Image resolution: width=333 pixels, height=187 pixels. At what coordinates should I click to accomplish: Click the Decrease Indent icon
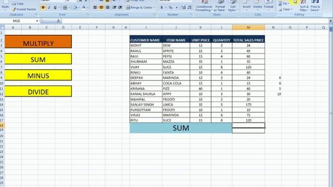(x=114, y=7)
